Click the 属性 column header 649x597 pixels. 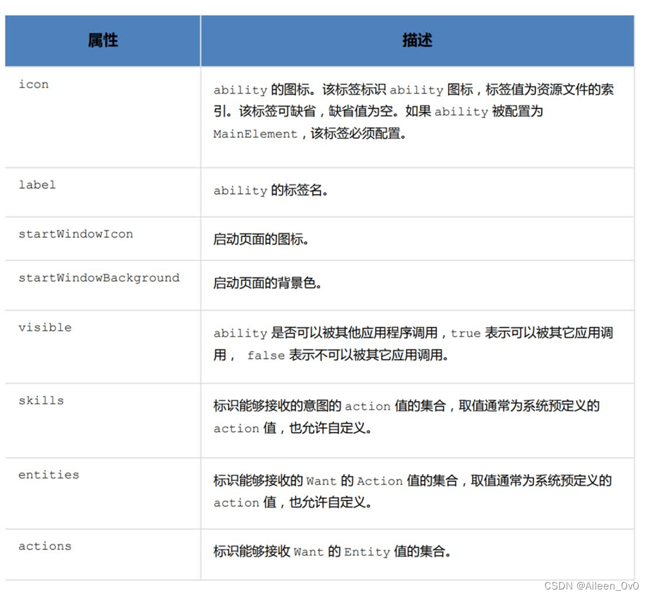[x=103, y=41]
